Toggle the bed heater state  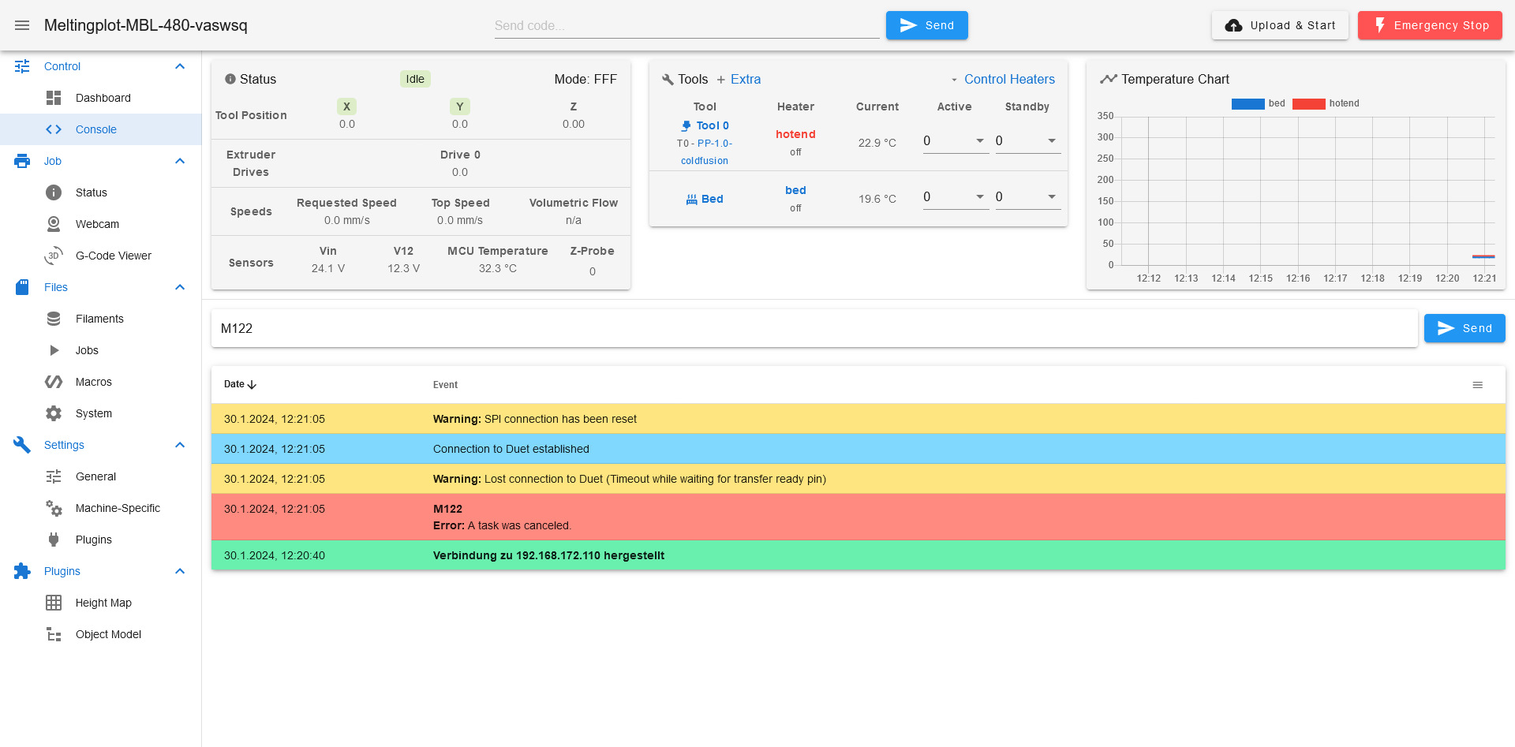(x=795, y=190)
